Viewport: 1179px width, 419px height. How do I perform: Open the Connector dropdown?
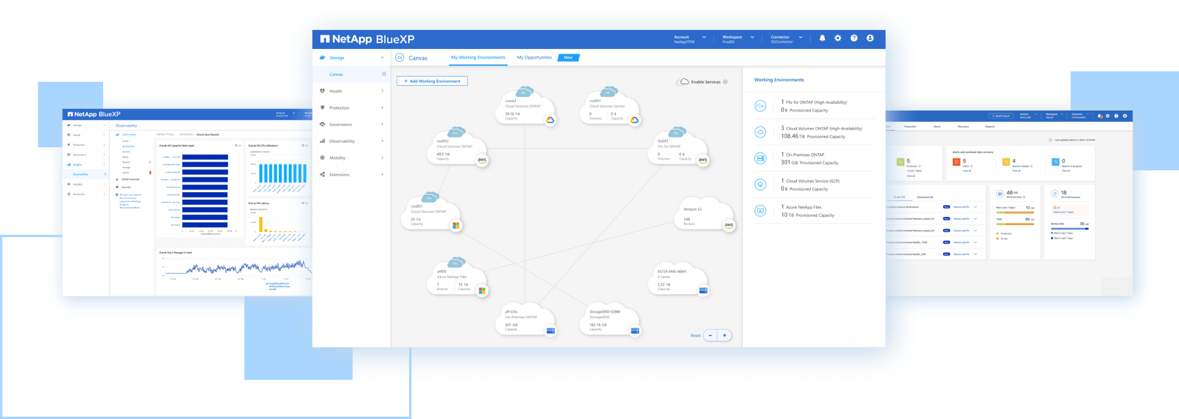(x=786, y=39)
